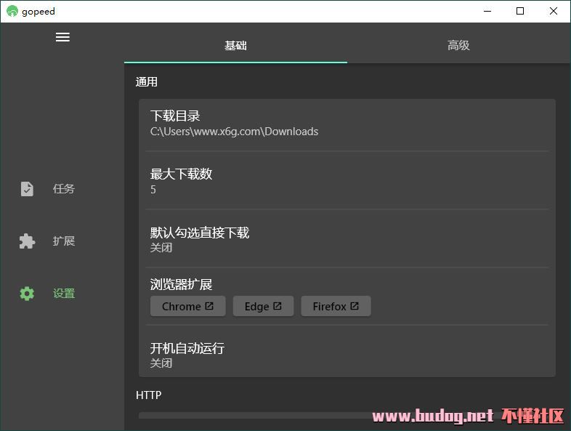Click the tasks document icon

tap(27, 189)
